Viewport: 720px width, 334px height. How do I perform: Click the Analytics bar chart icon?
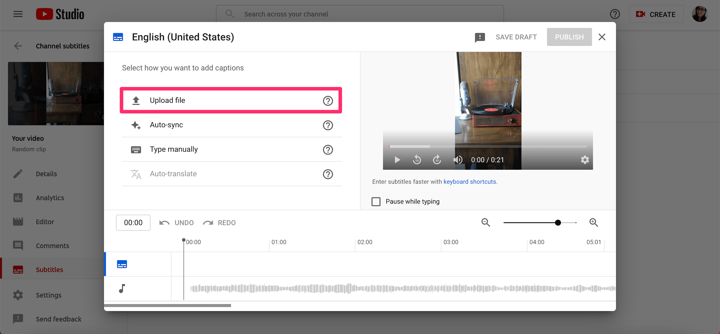coord(18,198)
